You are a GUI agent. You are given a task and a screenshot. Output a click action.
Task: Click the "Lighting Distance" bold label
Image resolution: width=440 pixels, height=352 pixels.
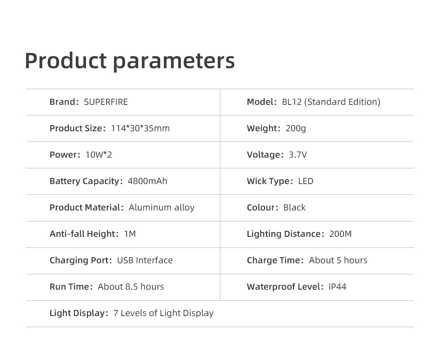point(284,234)
